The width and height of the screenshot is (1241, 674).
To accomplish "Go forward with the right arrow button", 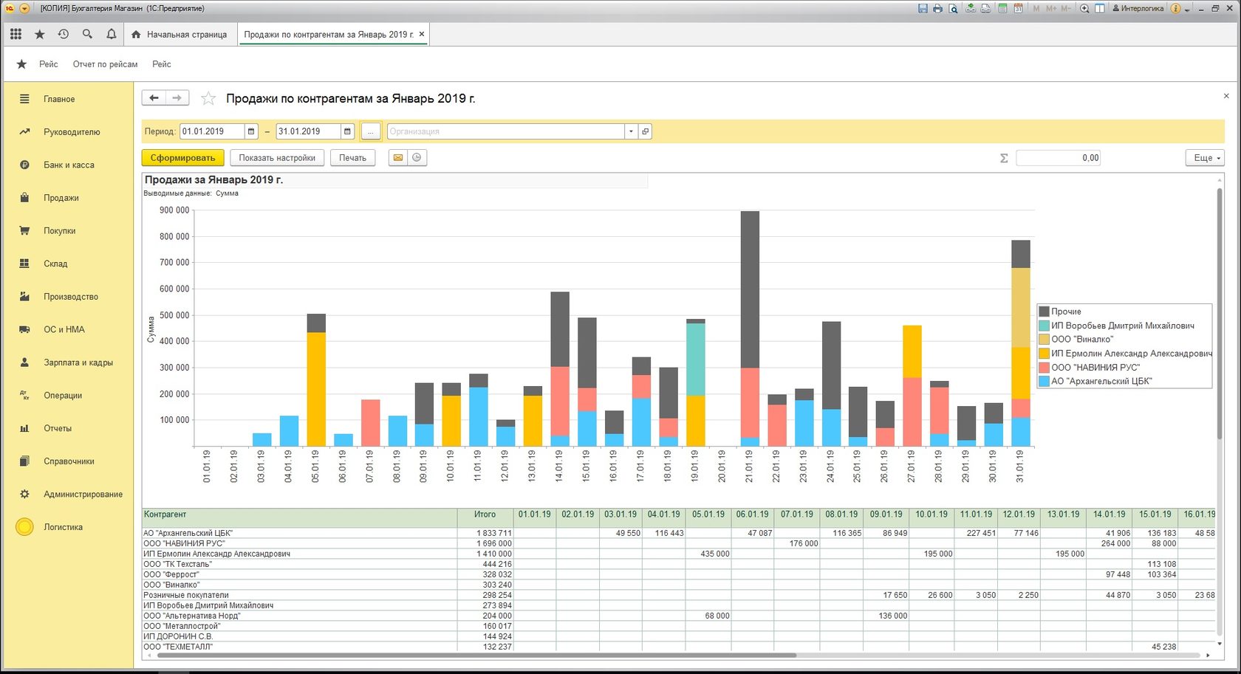I will coord(177,97).
